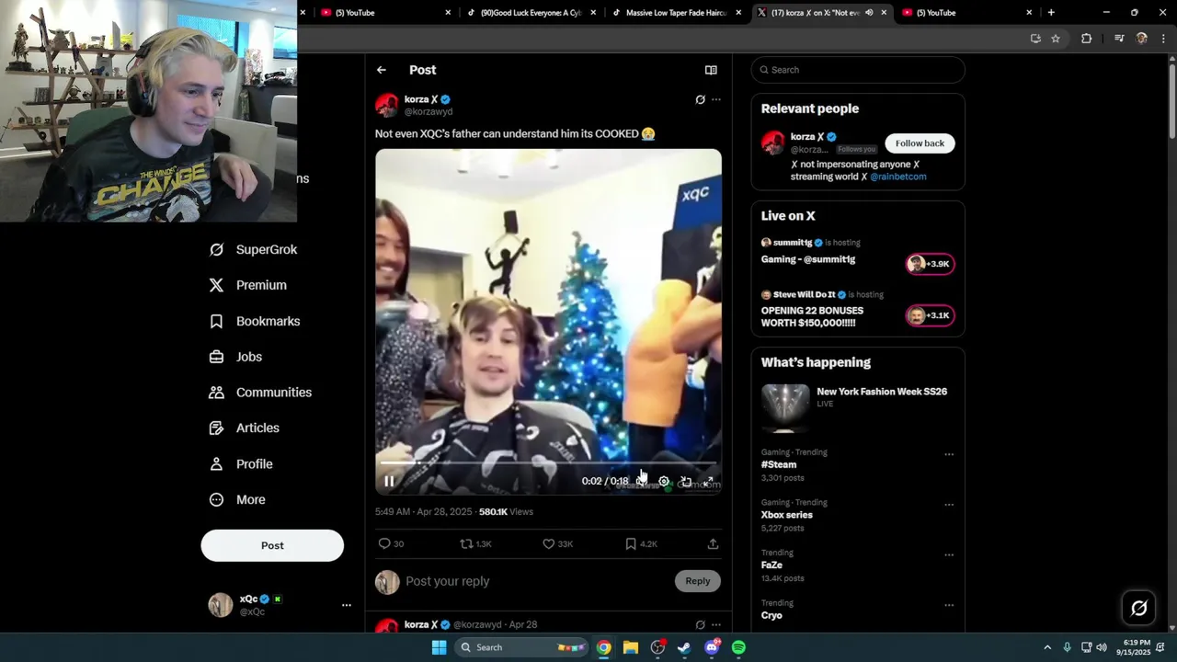Repost the post with 1.3K reposts
Viewport: 1177px width, 662px height.
coord(476,543)
